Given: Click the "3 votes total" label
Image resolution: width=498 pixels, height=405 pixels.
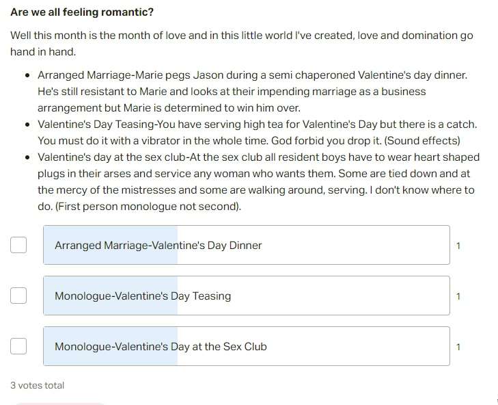Looking at the screenshot, I should click(37, 385).
